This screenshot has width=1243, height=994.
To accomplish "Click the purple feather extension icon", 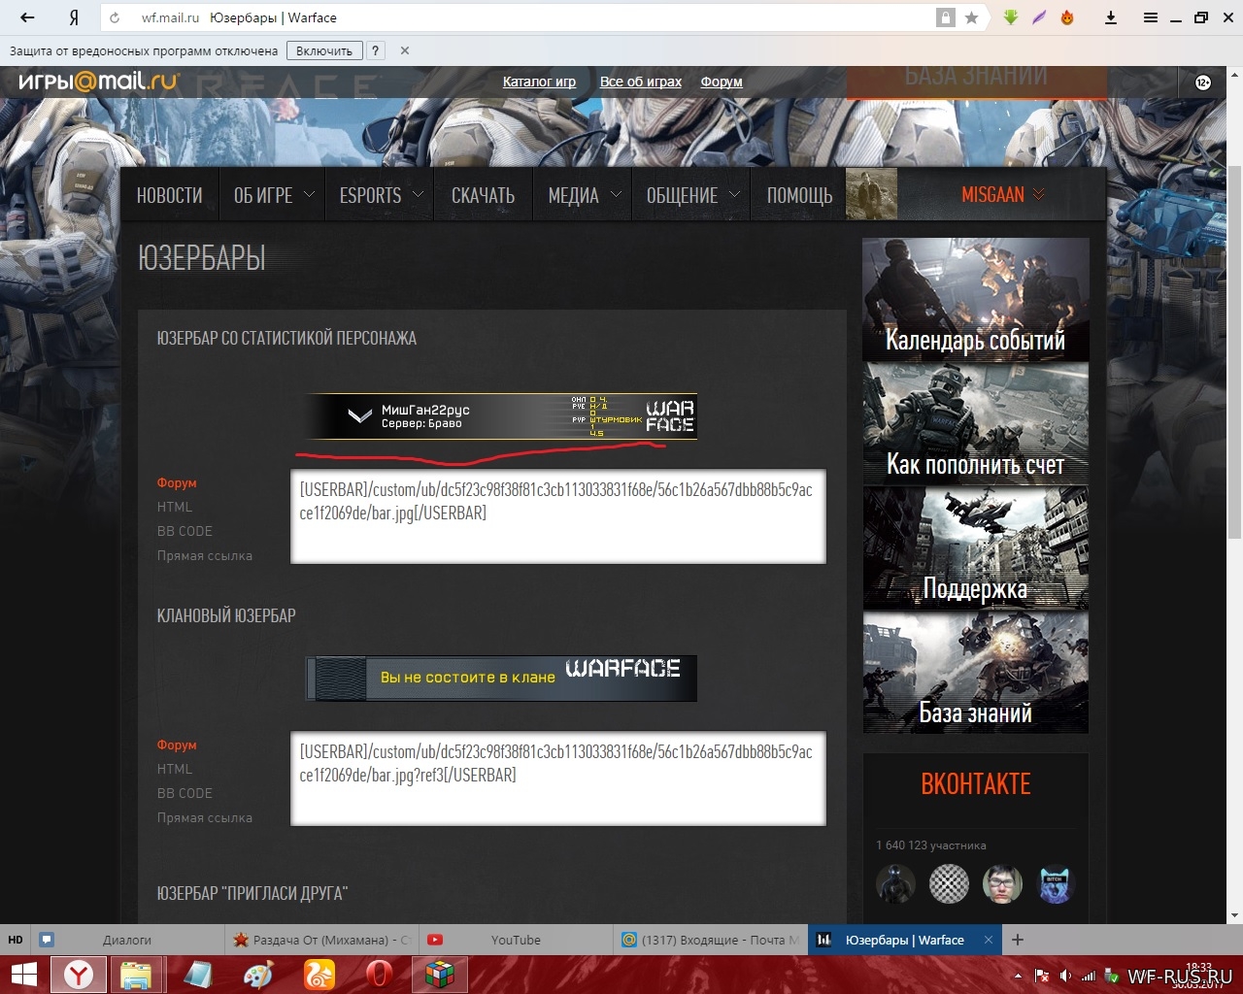I will 1039,17.
